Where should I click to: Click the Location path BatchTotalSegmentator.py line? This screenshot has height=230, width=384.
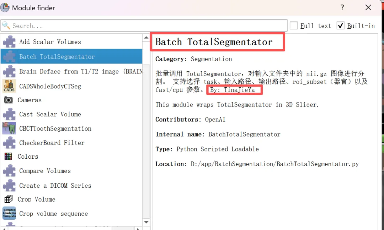coord(257,164)
